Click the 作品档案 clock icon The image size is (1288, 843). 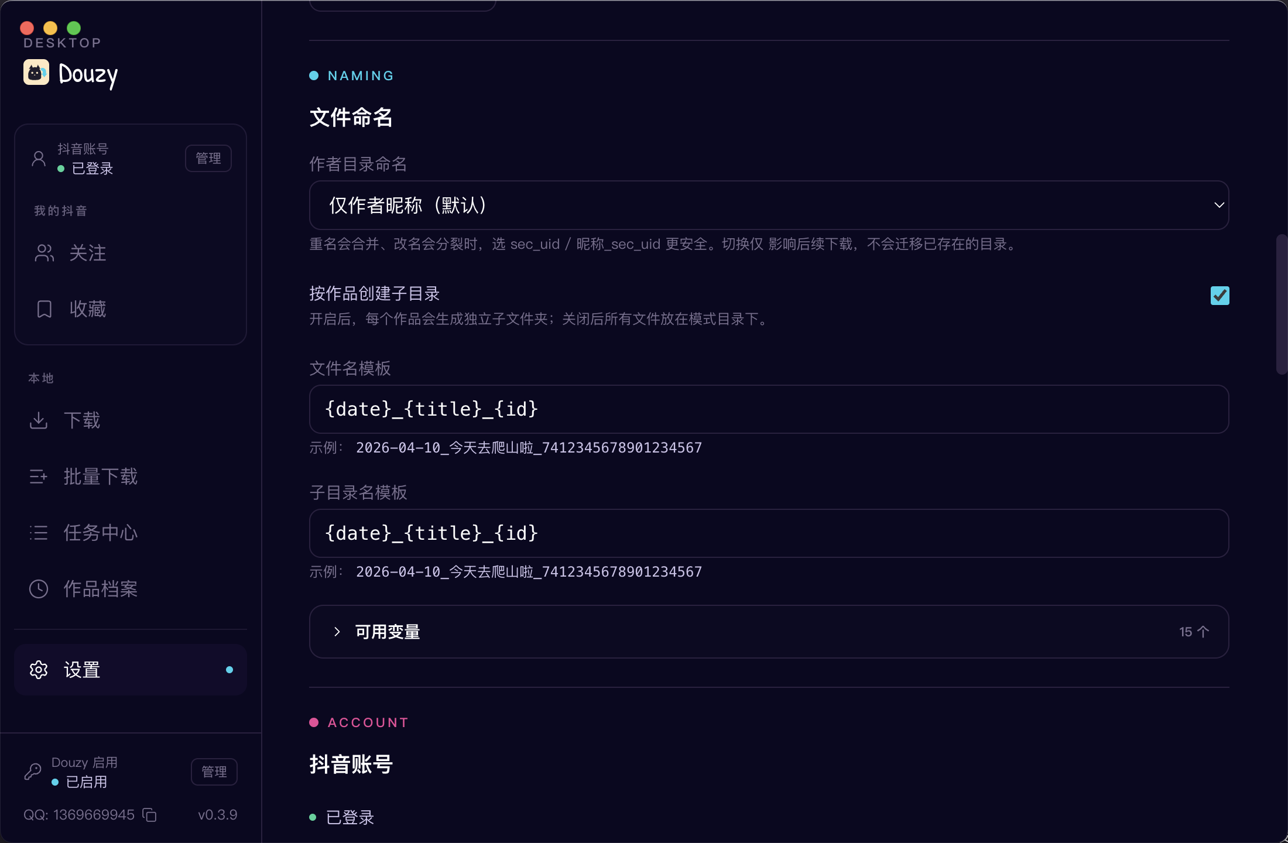(39, 589)
